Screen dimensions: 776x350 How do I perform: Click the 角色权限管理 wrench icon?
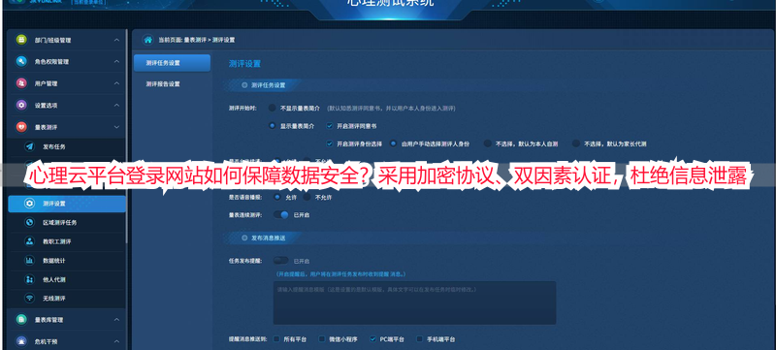click(21, 62)
